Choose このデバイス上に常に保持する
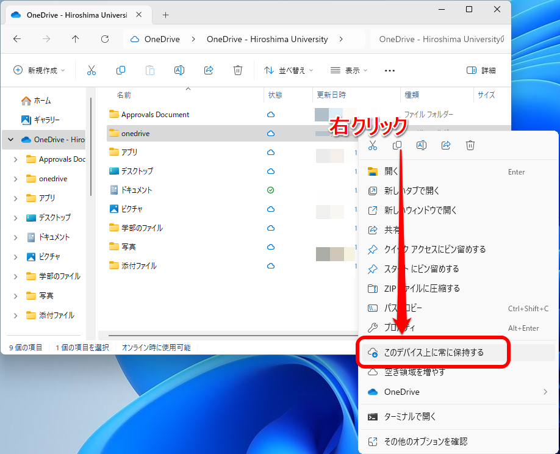The image size is (560, 454). click(x=458, y=353)
